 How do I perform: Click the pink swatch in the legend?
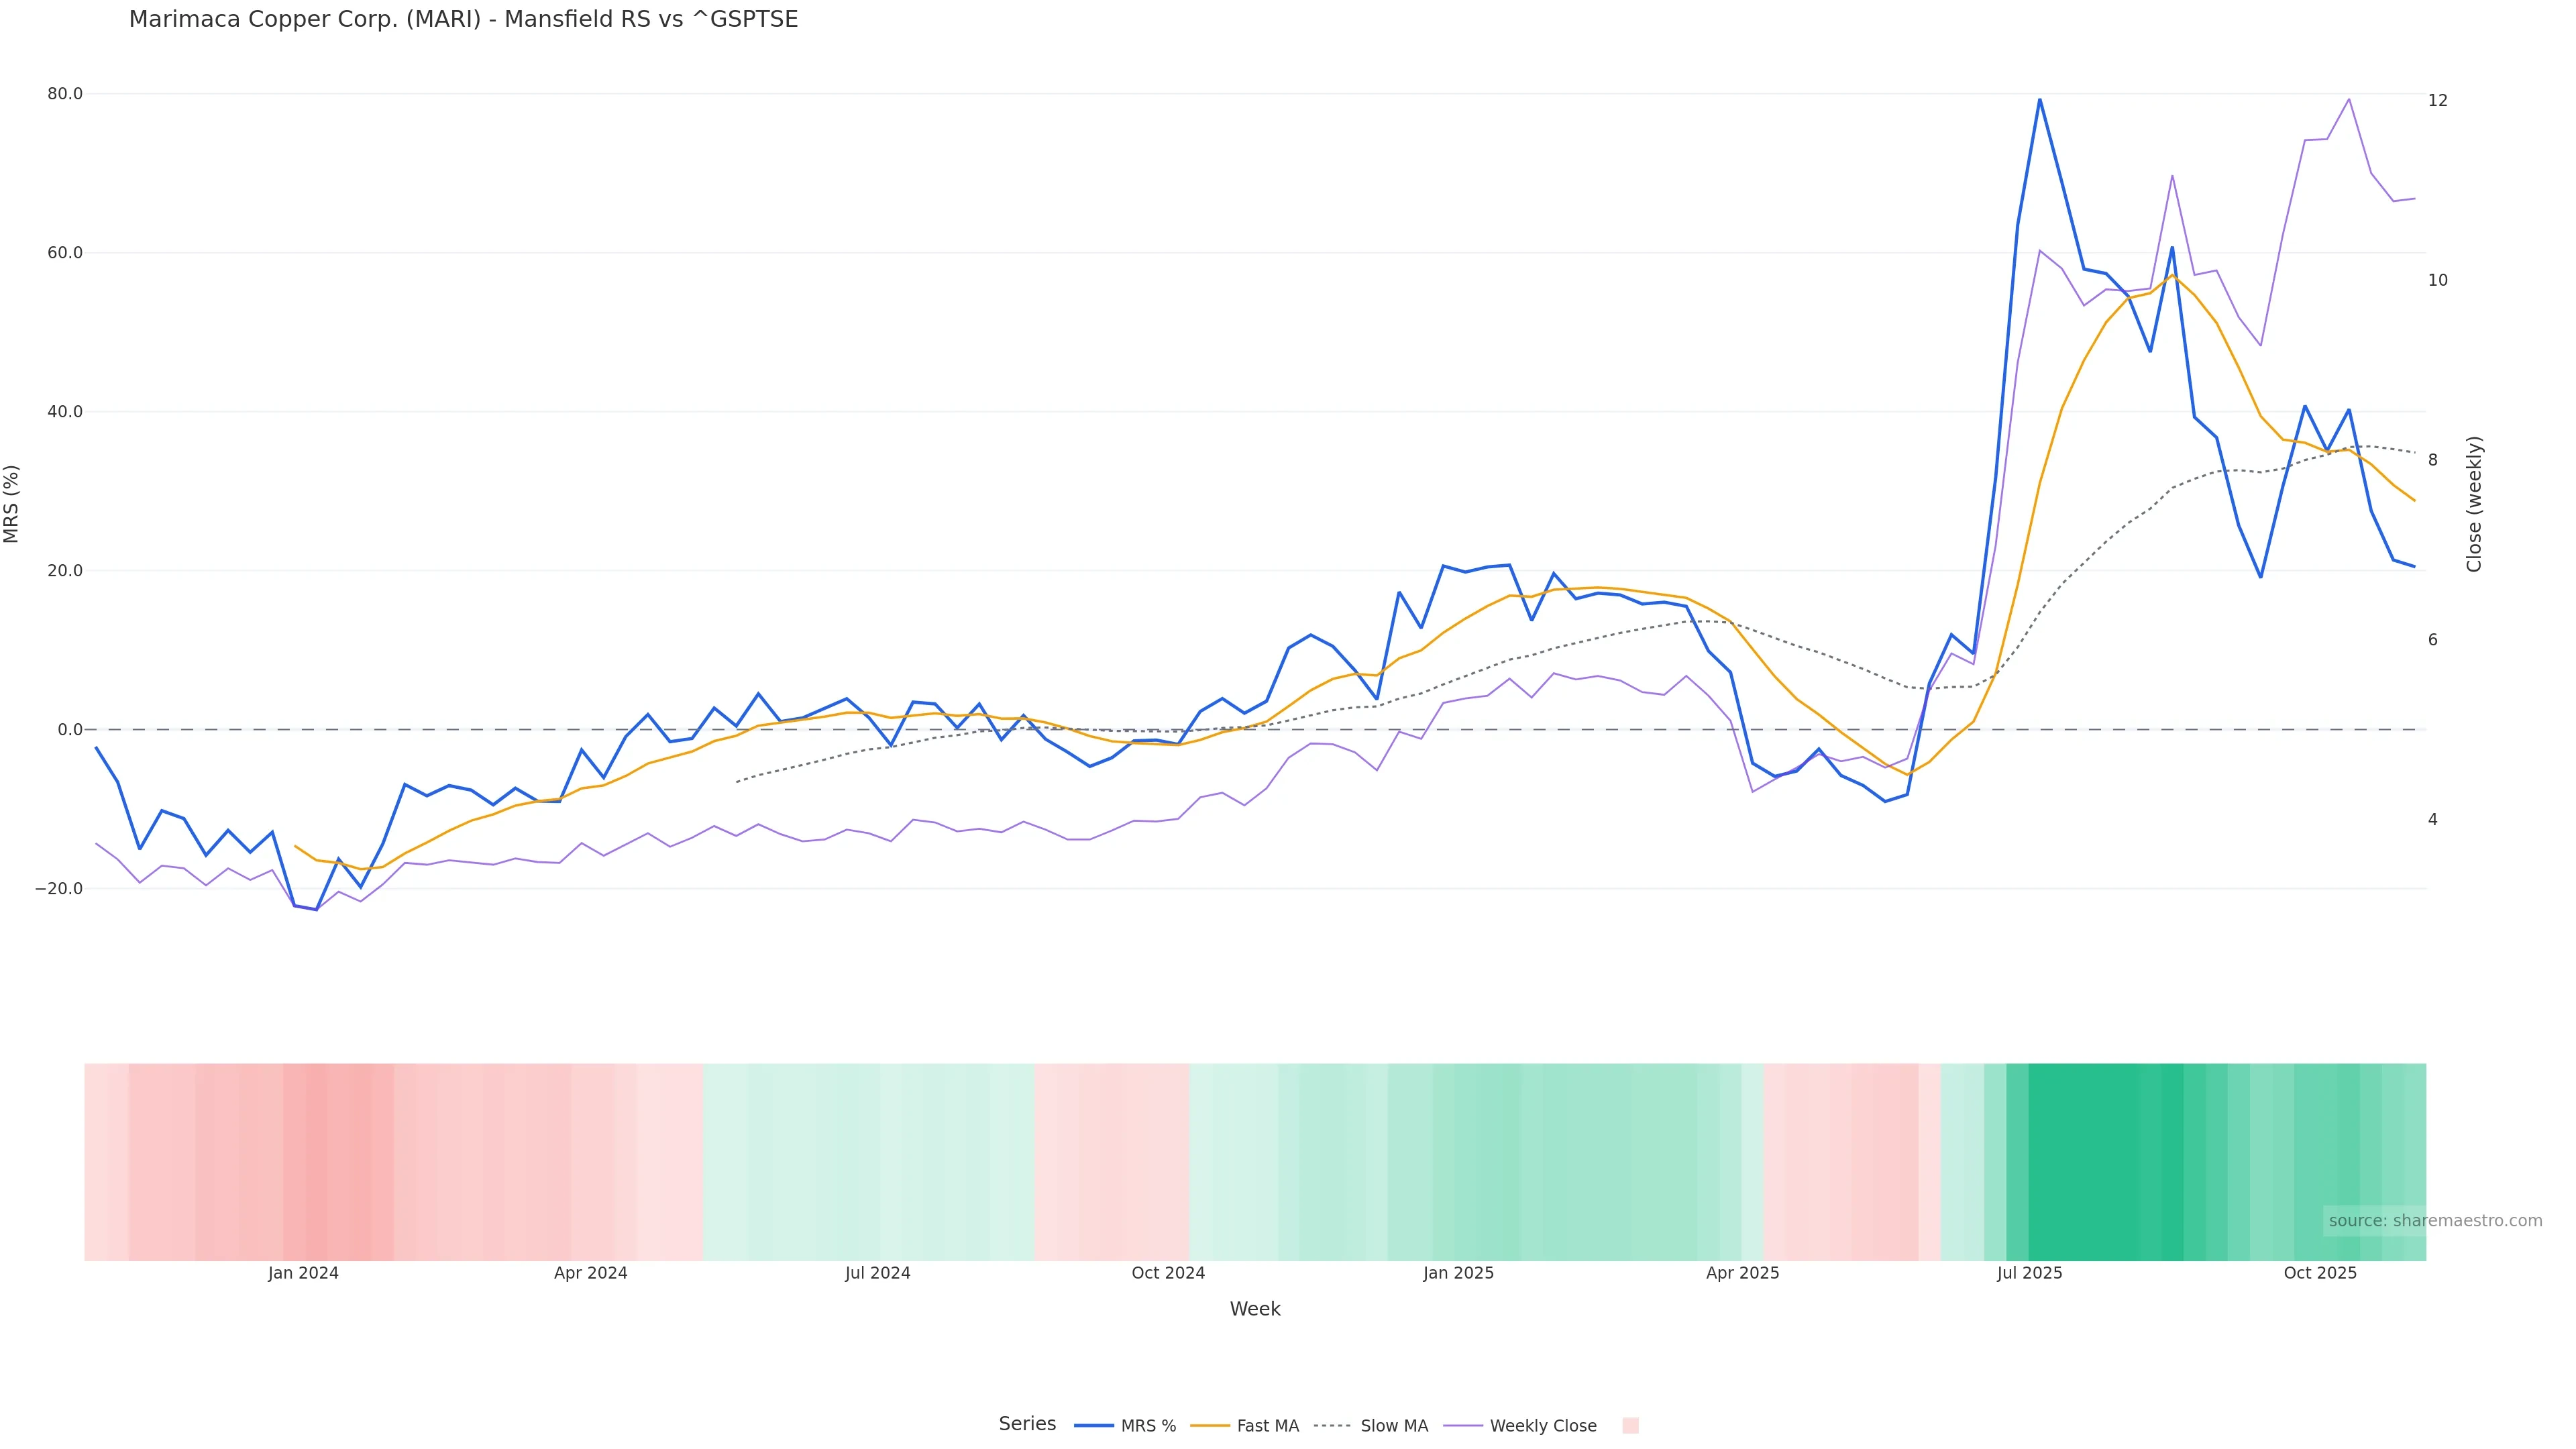[x=1630, y=1426]
